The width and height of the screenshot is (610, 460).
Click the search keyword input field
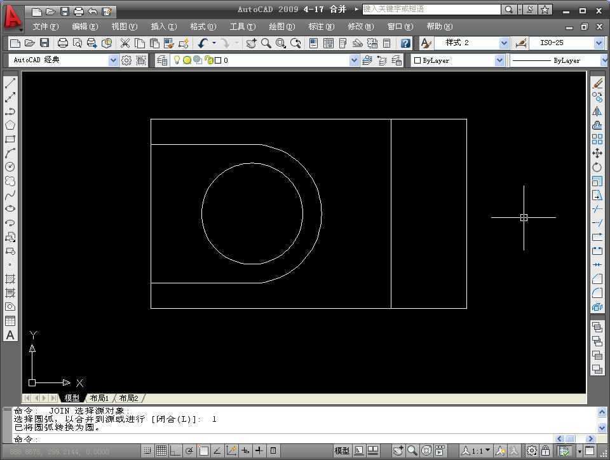431,10
